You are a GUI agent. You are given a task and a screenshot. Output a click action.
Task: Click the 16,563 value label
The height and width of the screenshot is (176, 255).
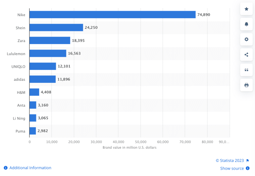pos(74,53)
